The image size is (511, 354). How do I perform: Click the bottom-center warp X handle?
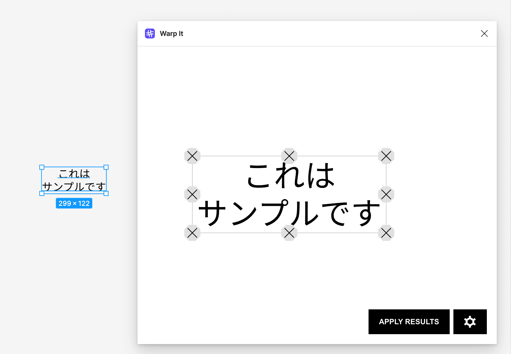pyautogui.click(x=289, y=233)
